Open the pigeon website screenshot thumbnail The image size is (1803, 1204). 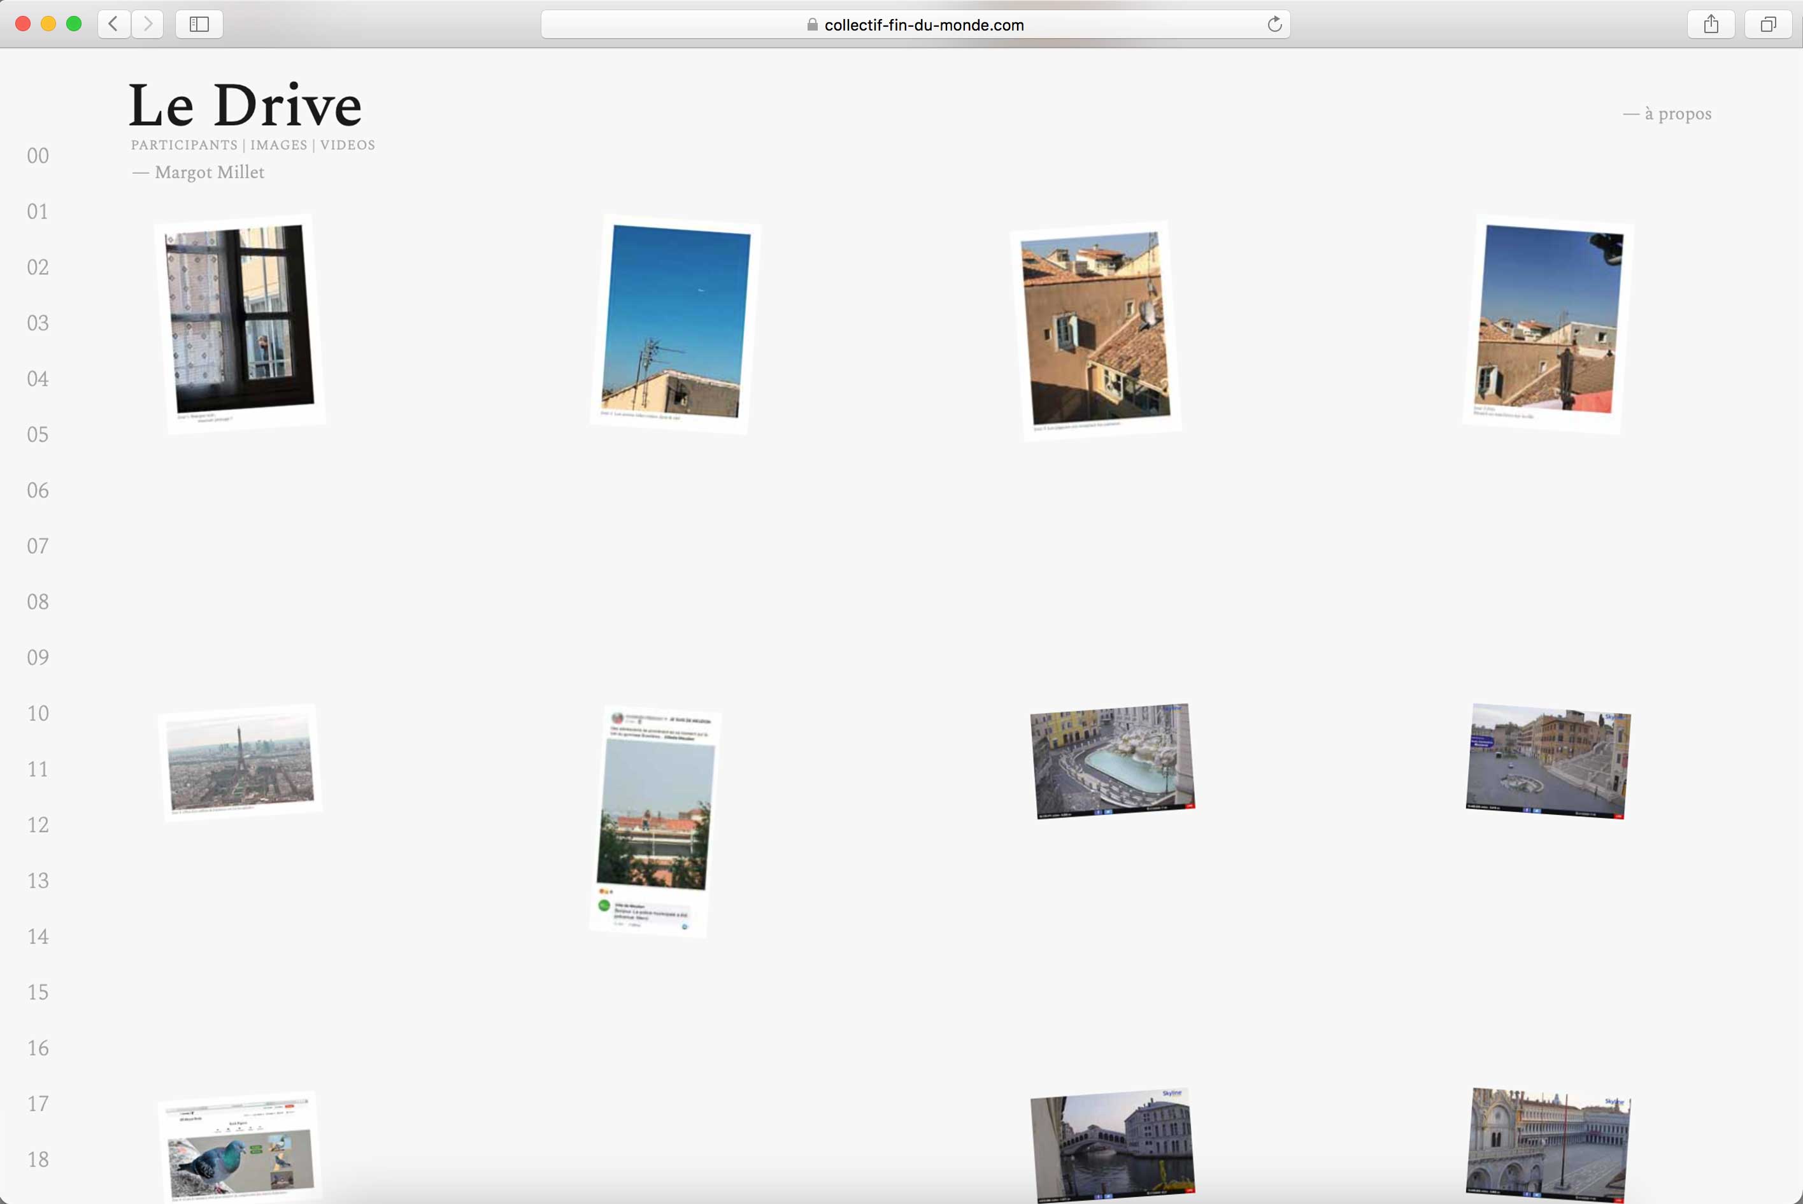click(x=239, y=1148)
